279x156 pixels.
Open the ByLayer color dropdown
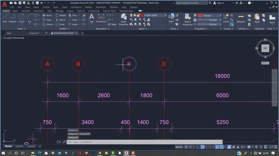coord(220,16)
